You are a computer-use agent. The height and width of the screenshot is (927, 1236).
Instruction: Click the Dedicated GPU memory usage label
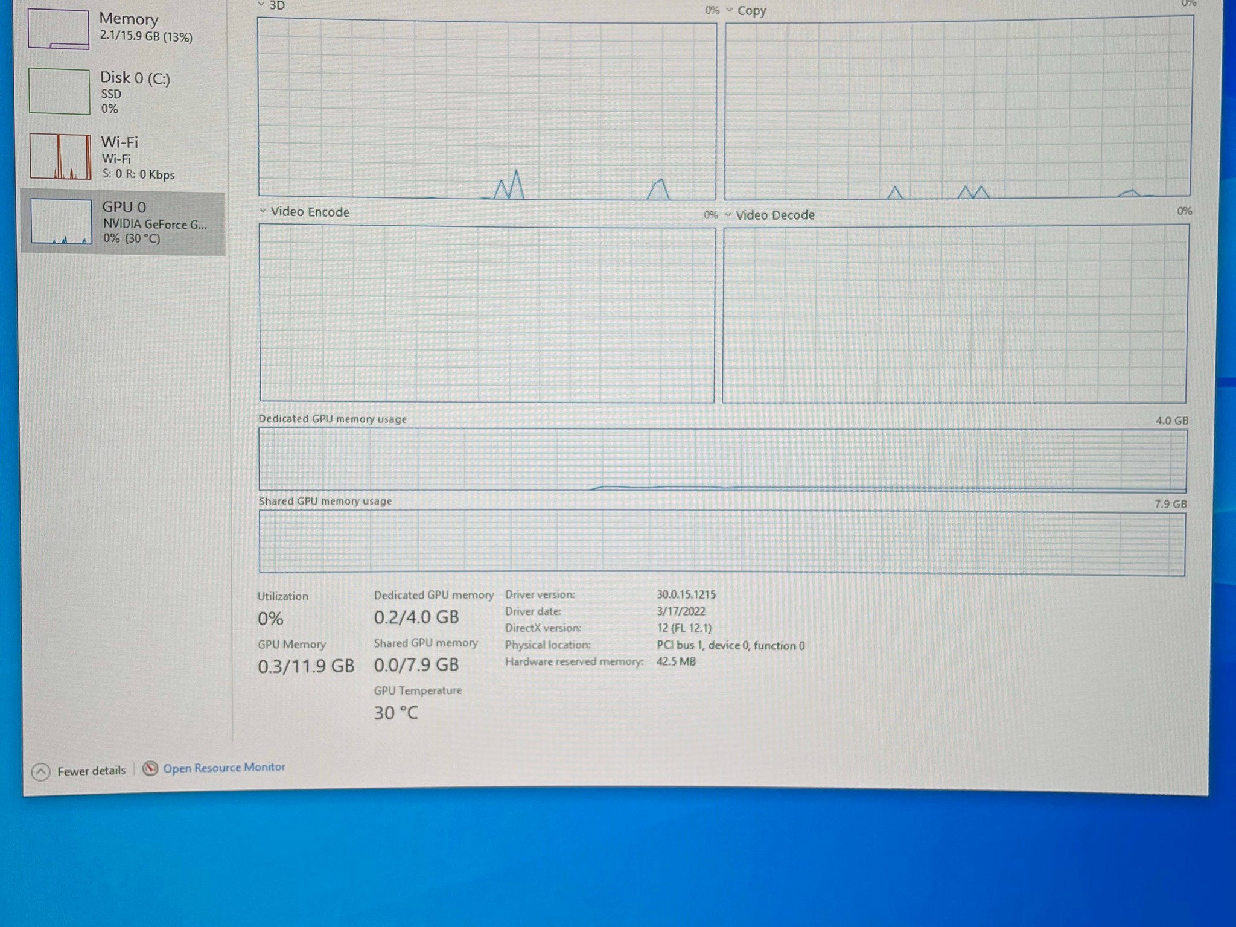click(x=333, y=419)
